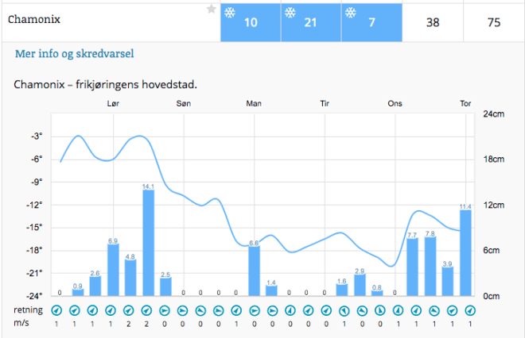Click the Tir day label
Viewport: 525px width, 338px height.
coord(325,103)
